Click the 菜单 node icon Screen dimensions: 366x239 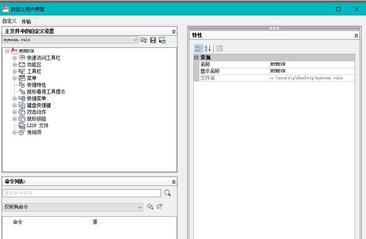click(22, 78)
